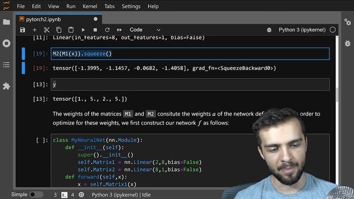354x199 pixels.
Task: Click the Linear(in_features=8 output line
Action: click(x=129, y=38)
